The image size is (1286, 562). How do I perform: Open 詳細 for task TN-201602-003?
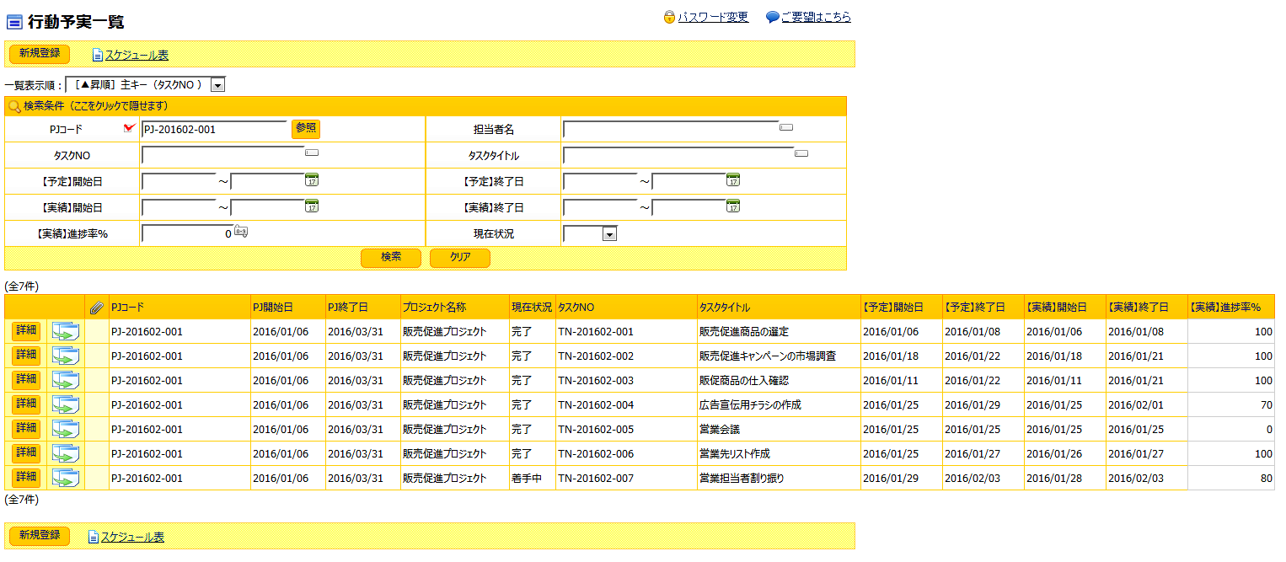click(26, 380)
